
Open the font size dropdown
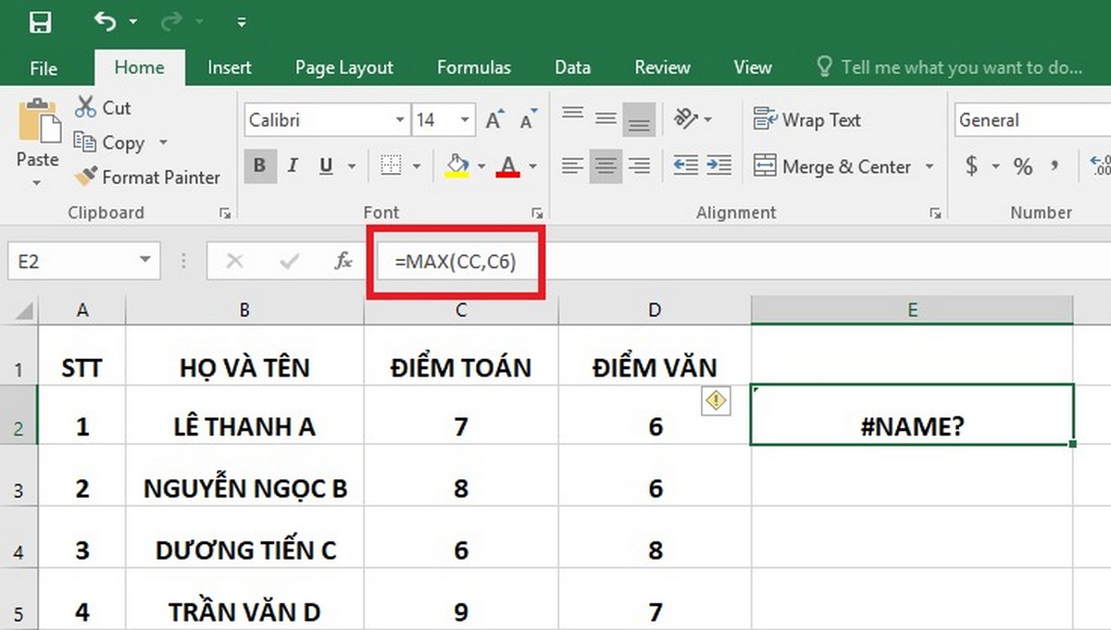(x=466, y=119)
